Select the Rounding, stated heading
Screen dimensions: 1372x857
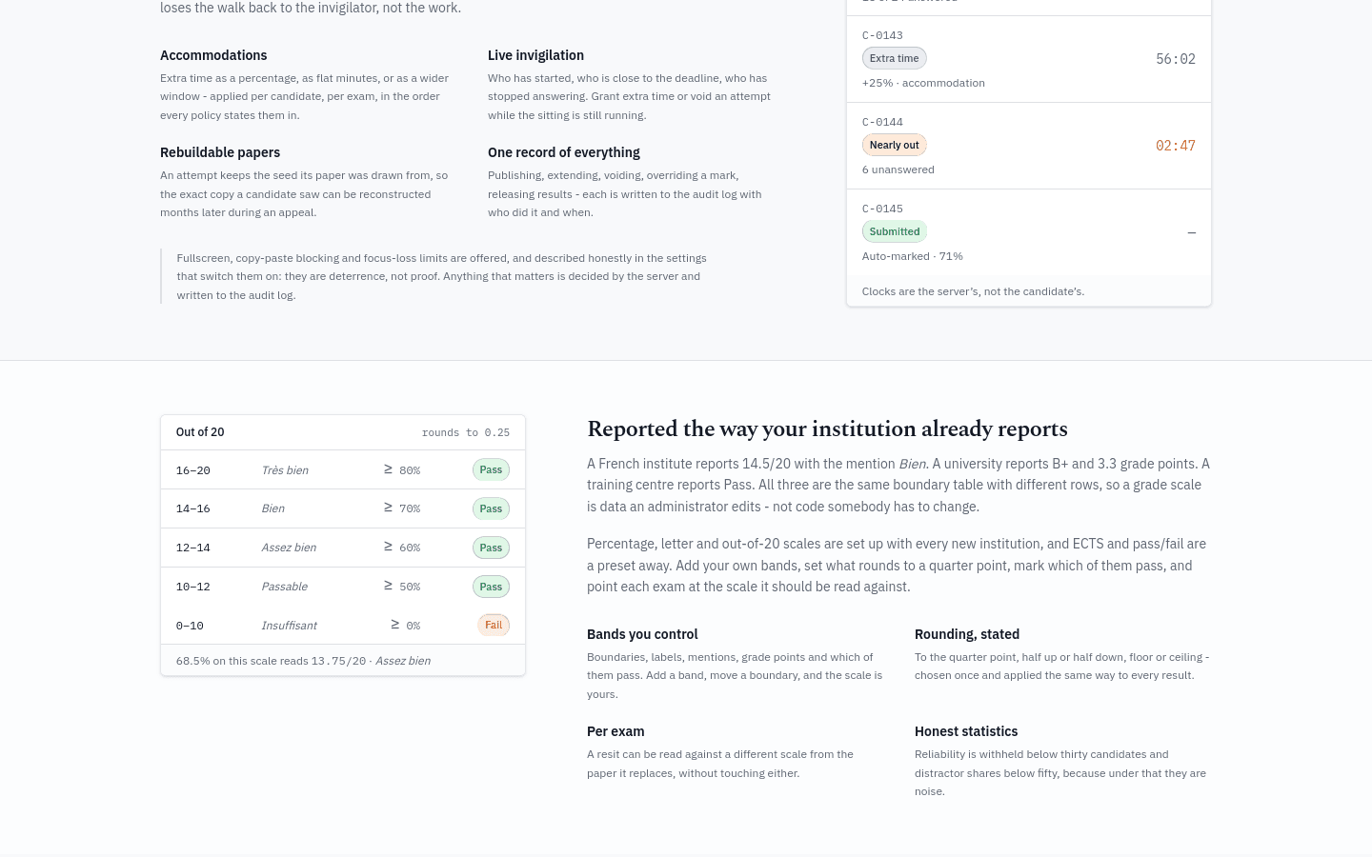pyautogui.click(x=967, y=634)
